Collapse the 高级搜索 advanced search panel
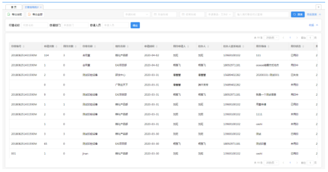This screenshot has height=172, width=328. point(314,14)
